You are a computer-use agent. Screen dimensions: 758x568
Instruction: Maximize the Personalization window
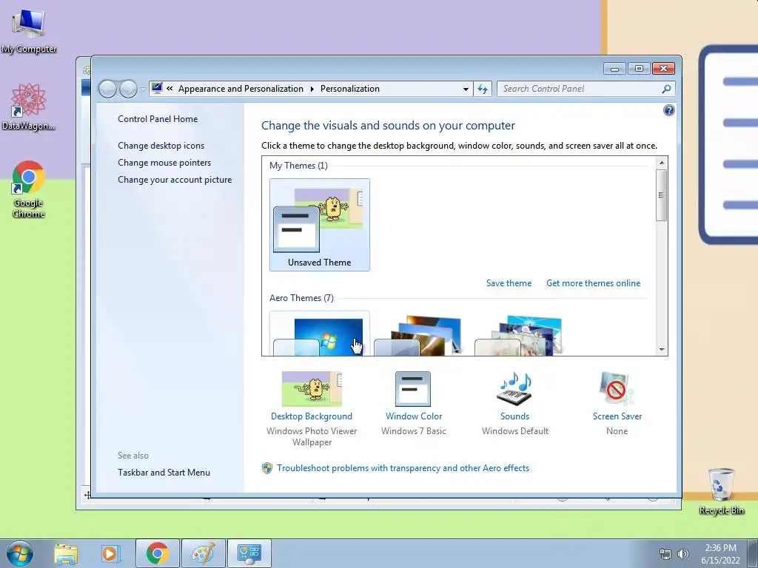click(639, 69)
